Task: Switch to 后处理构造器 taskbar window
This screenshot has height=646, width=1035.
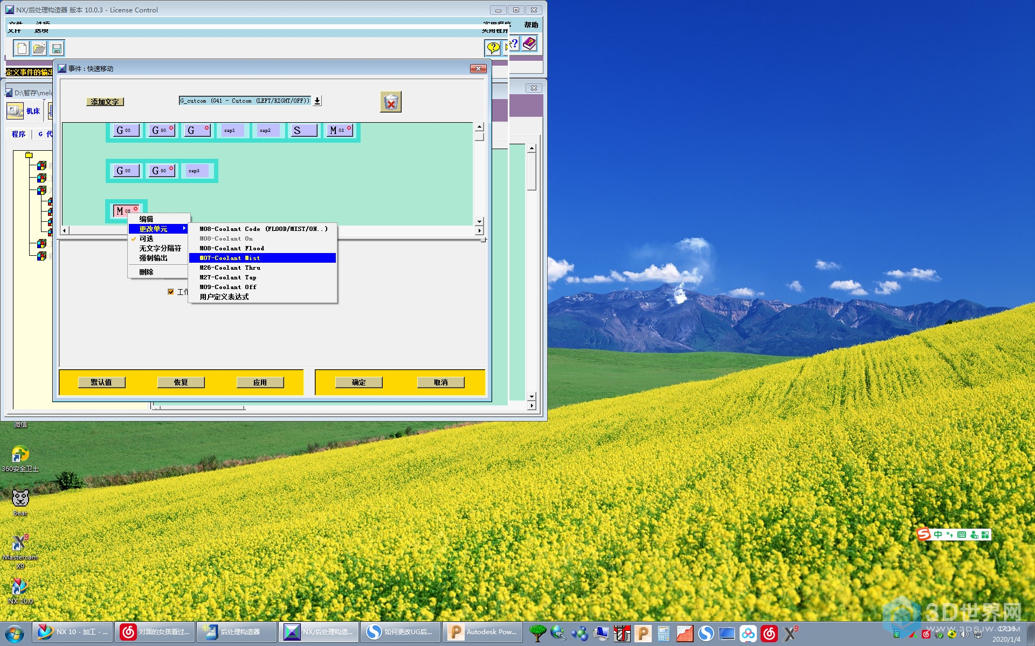Action: (237, 632)
